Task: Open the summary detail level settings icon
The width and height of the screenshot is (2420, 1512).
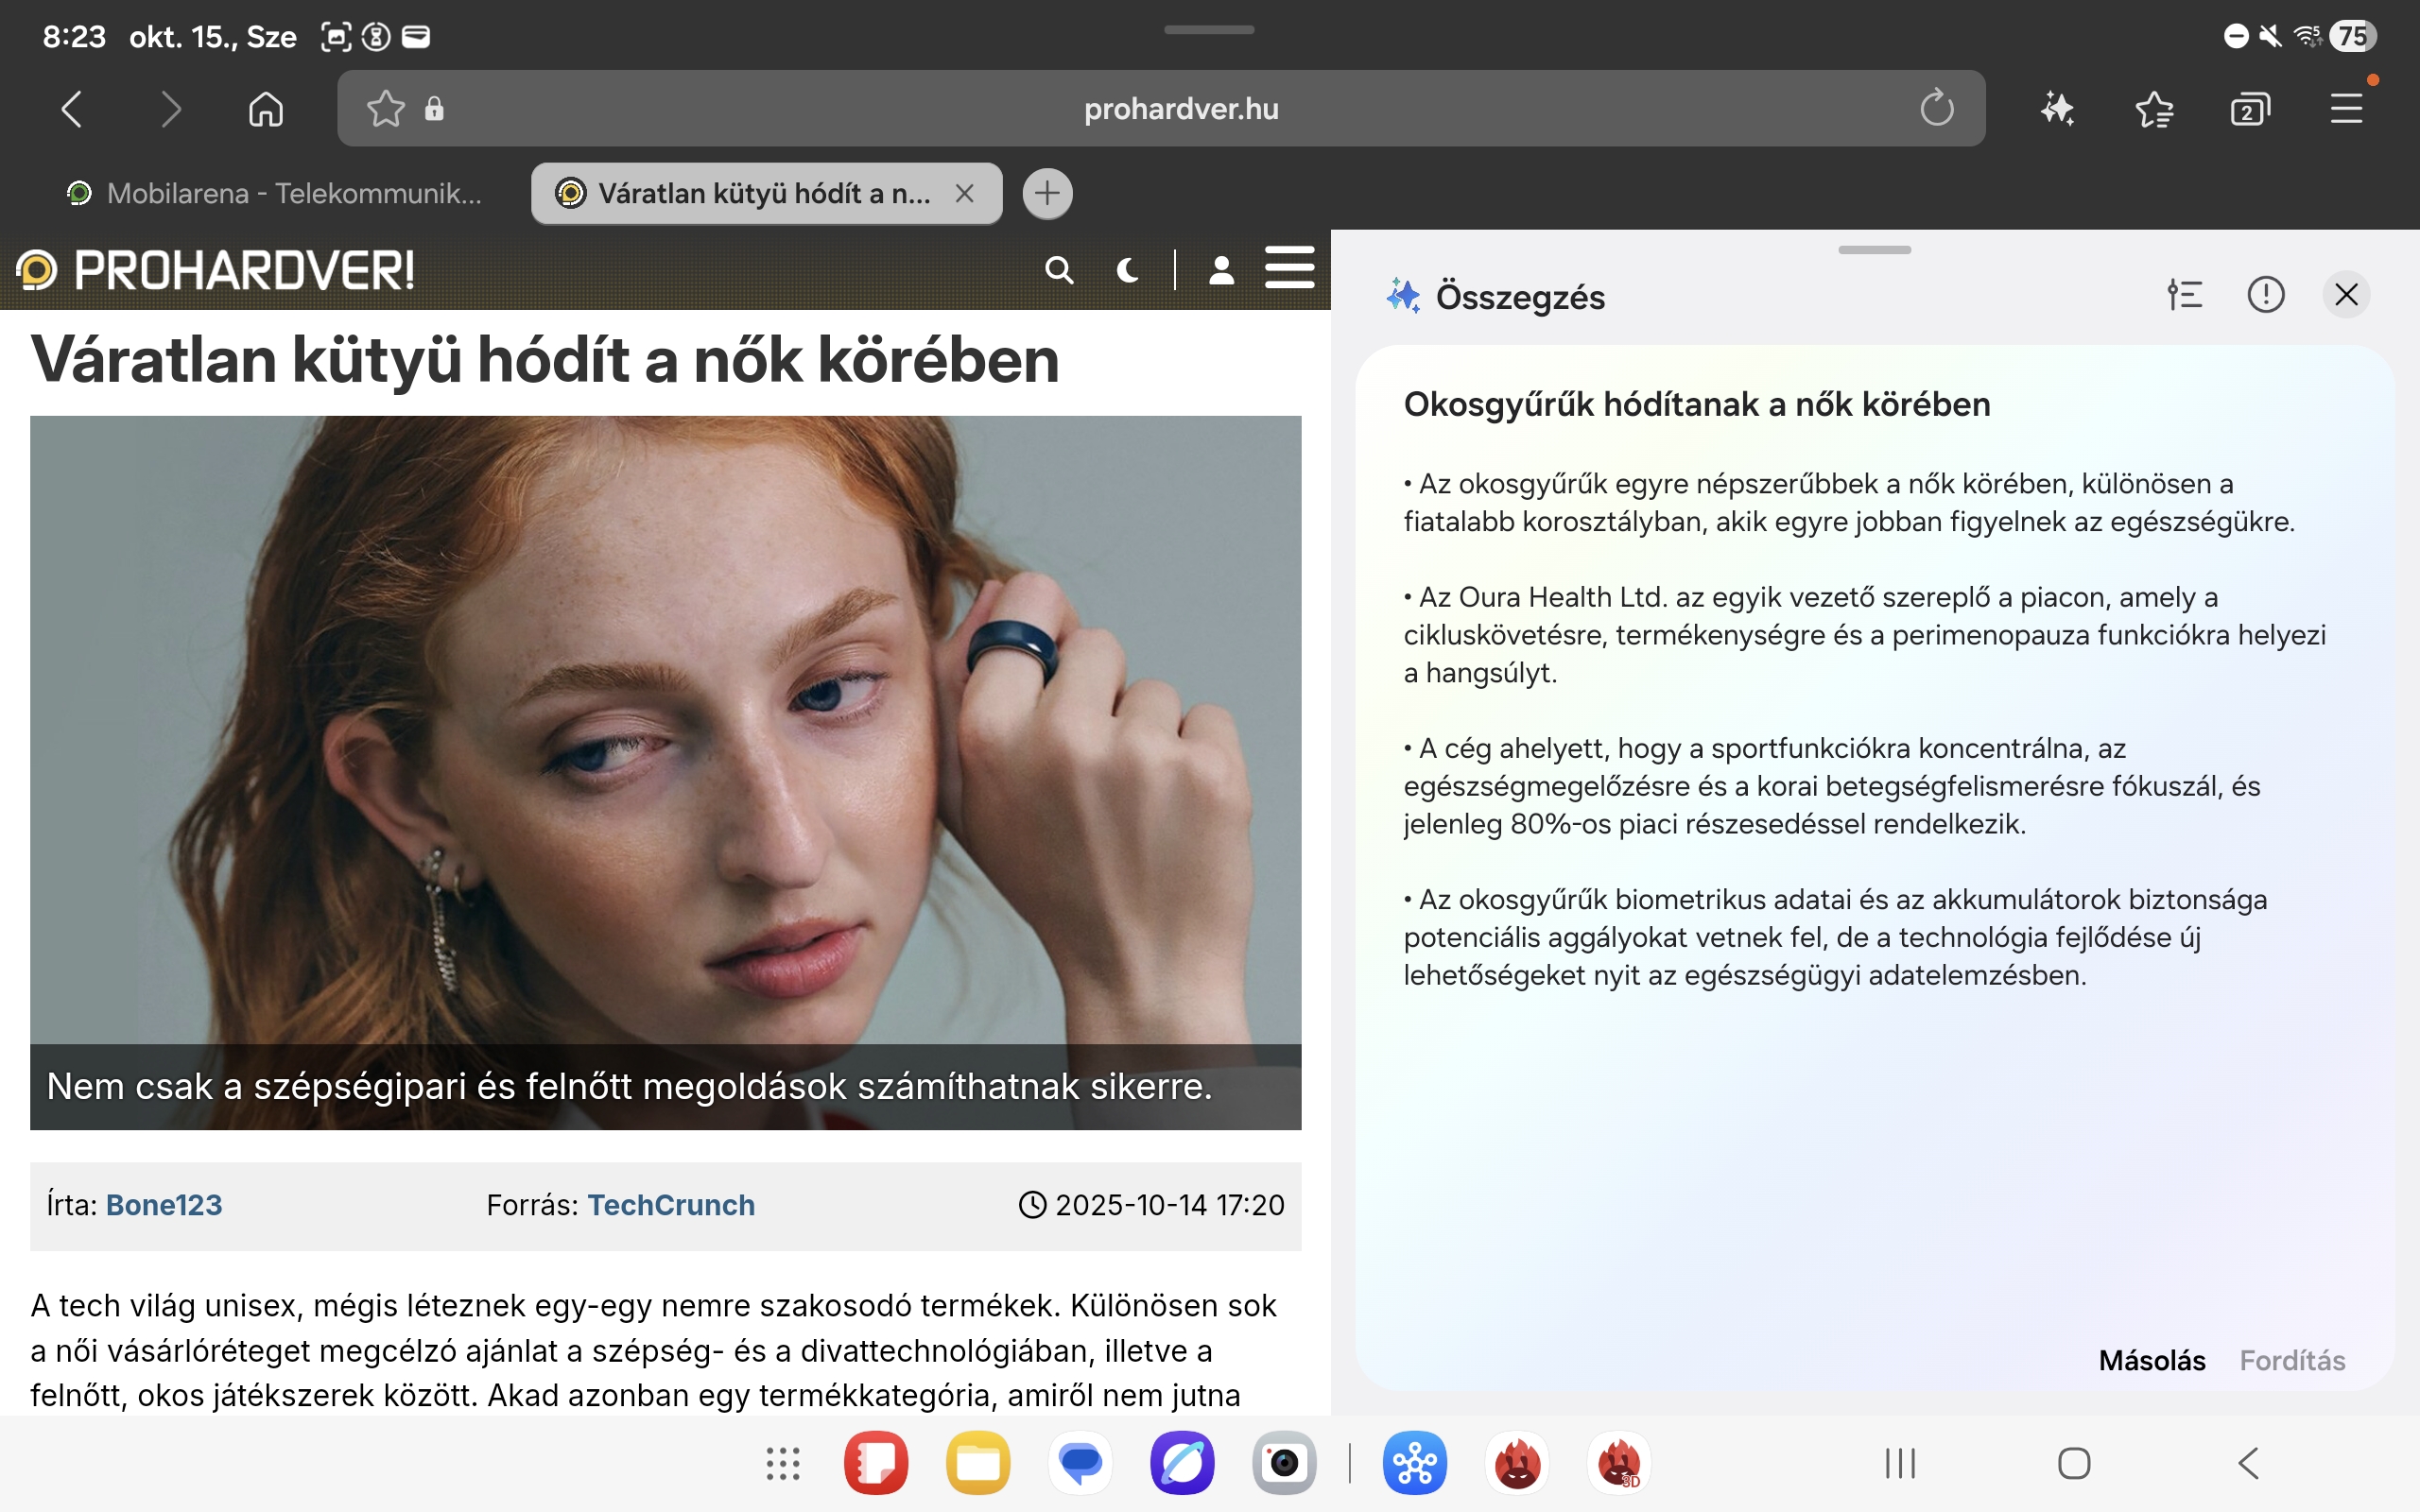Action: coord(2184,295)
